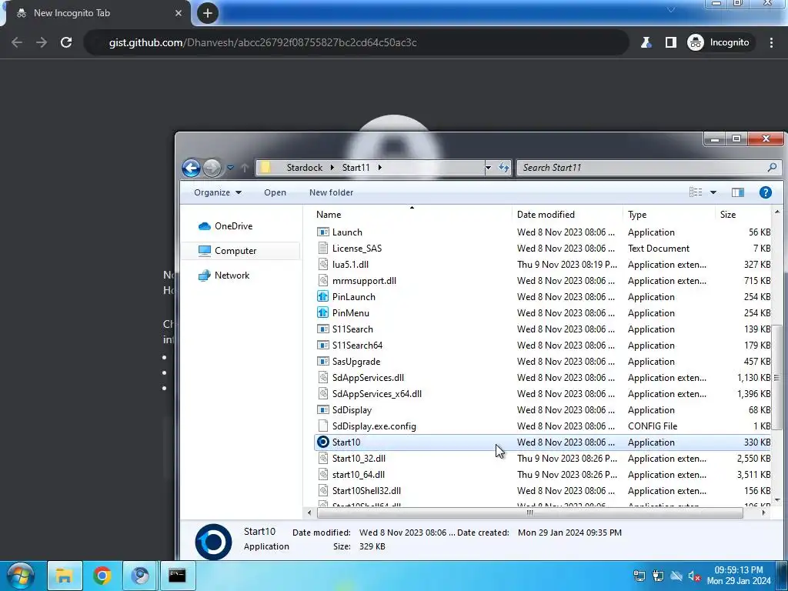Select mrmsupport.dll file icon
788x591 pixels.
pos(322,280)
